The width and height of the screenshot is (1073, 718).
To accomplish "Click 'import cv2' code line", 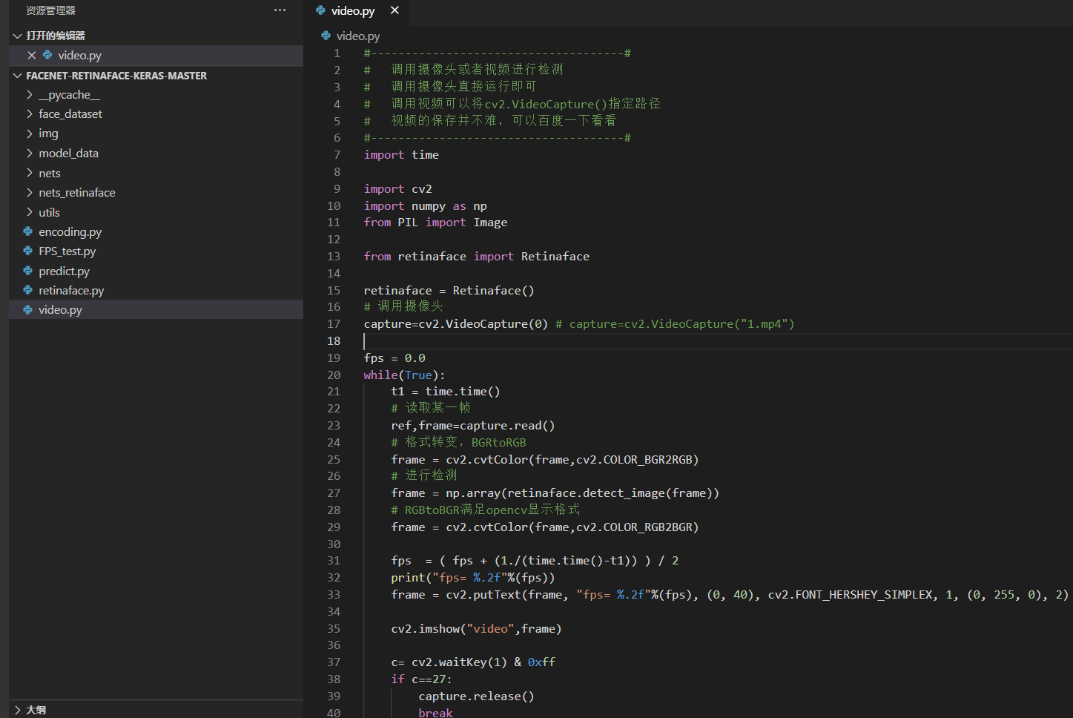I will coord(397,189).
